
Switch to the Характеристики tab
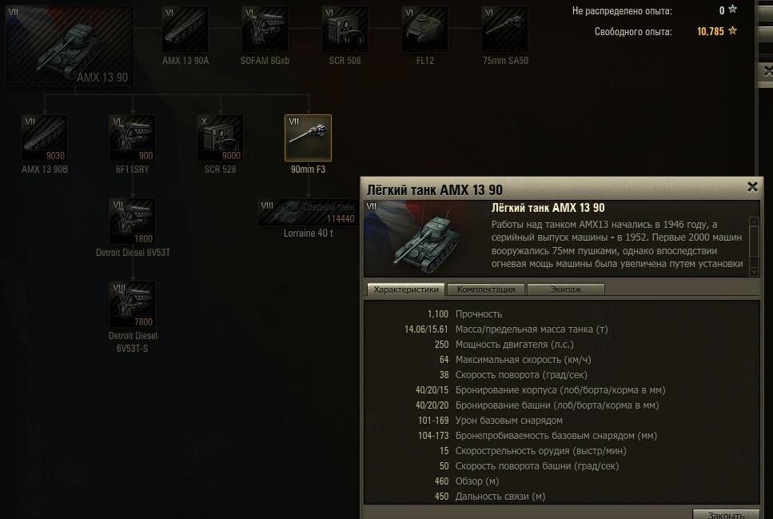[x=406, y=289]
